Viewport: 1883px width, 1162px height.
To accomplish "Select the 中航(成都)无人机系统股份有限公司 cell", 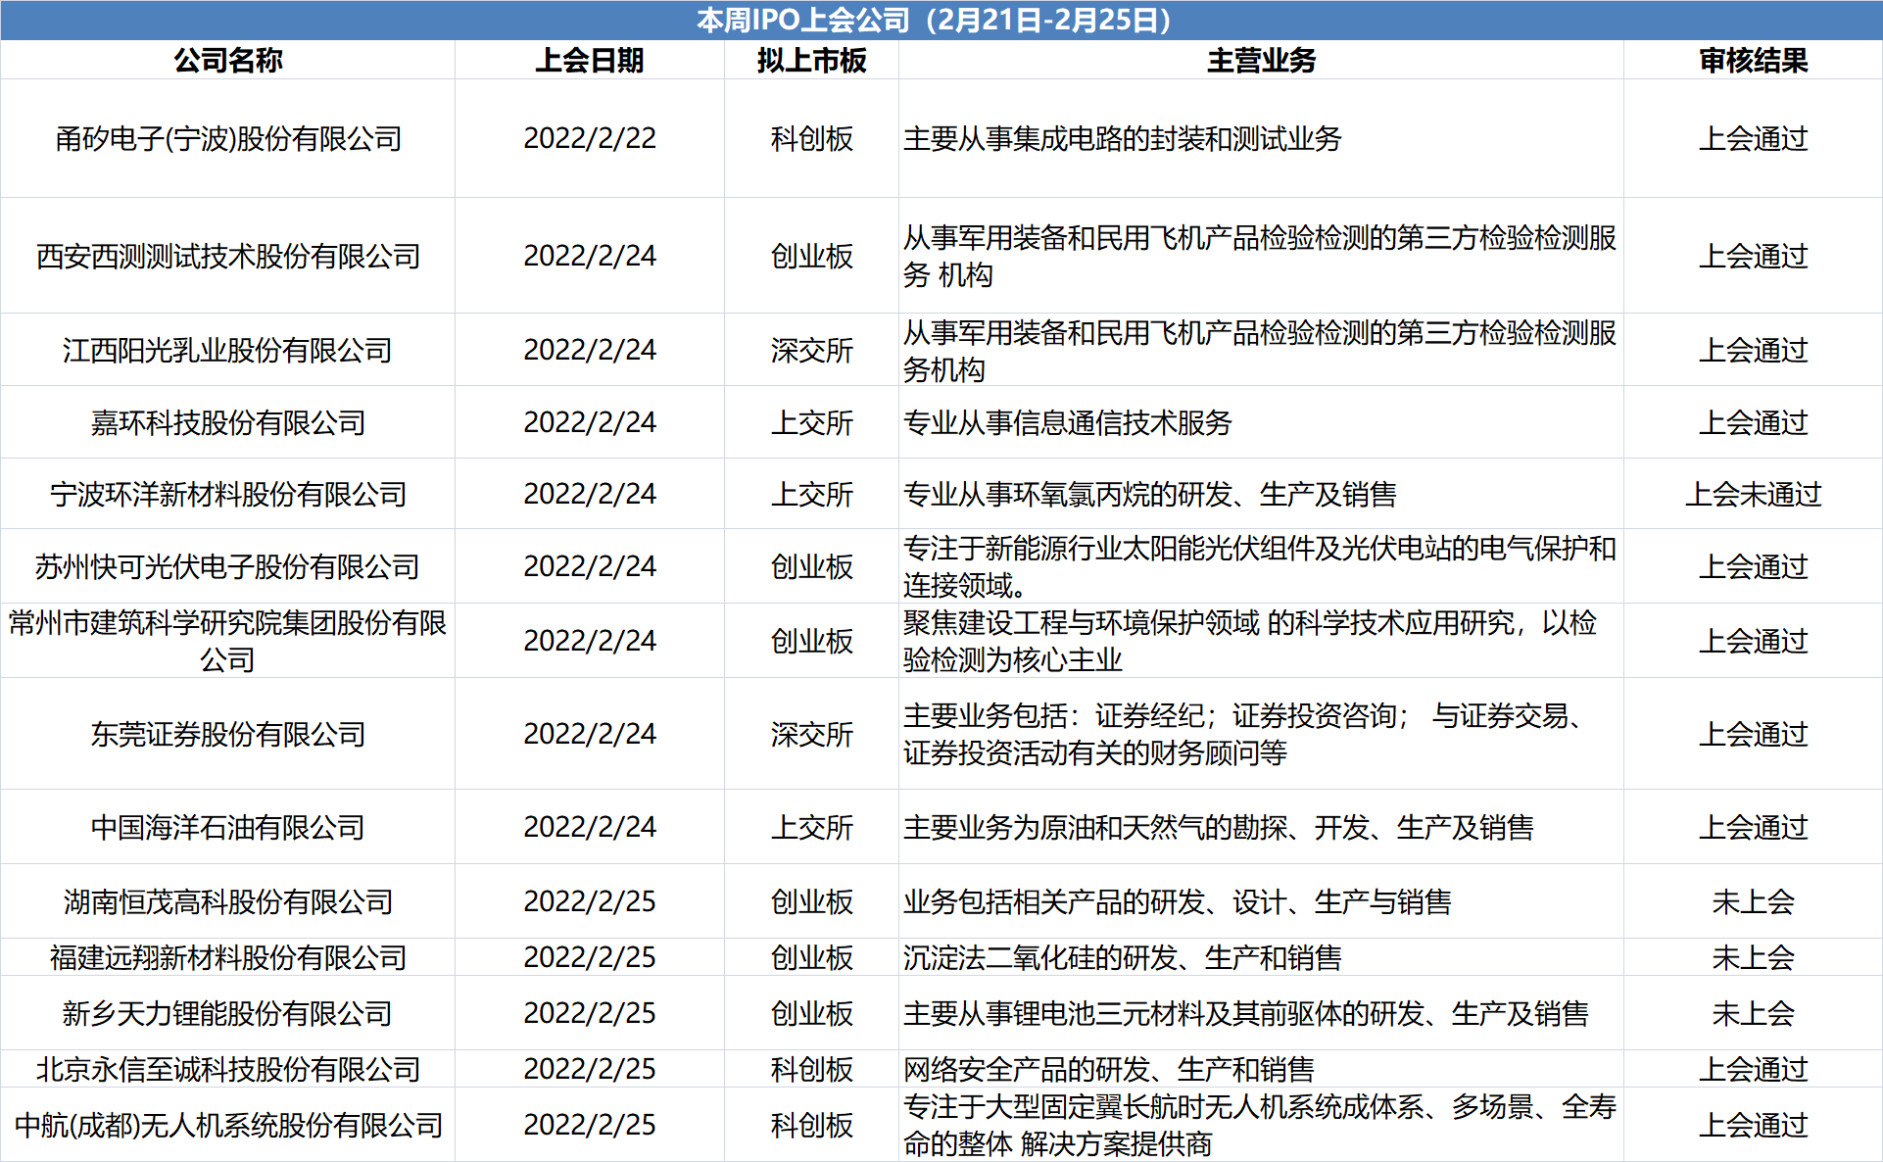I will click(227, 1125).
